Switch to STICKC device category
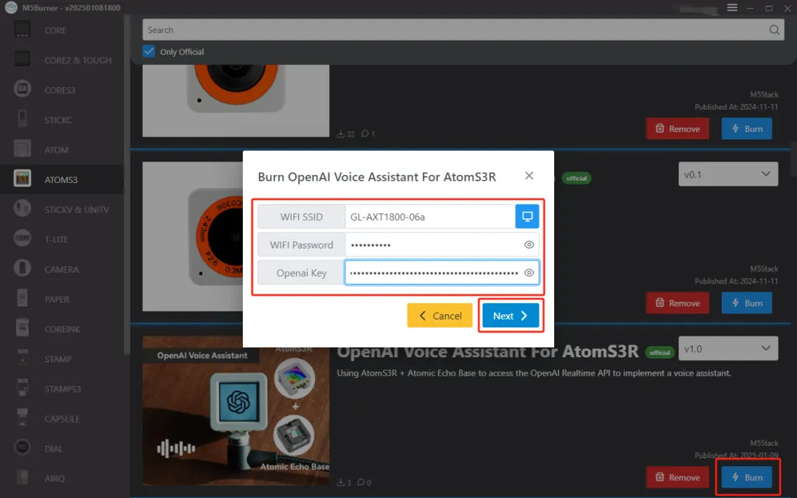The image size is (797, 498). [61, 120]
